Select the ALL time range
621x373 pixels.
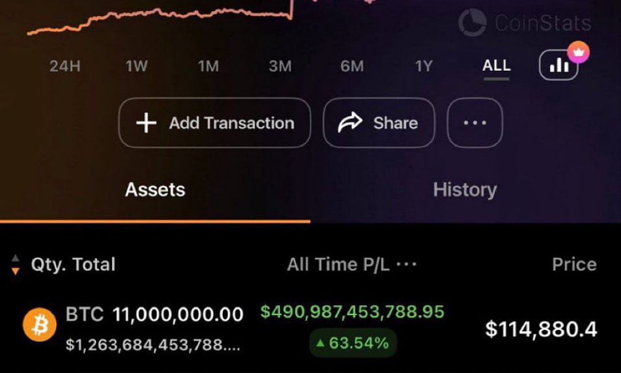point(496,66)
